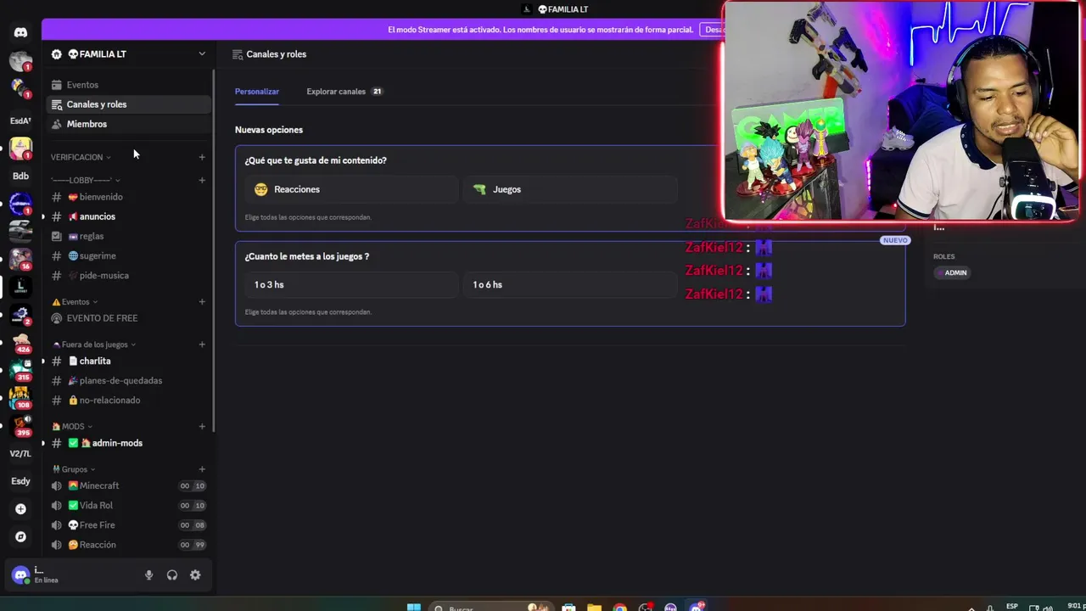Open the charlita channel

(x=127, y=361)
